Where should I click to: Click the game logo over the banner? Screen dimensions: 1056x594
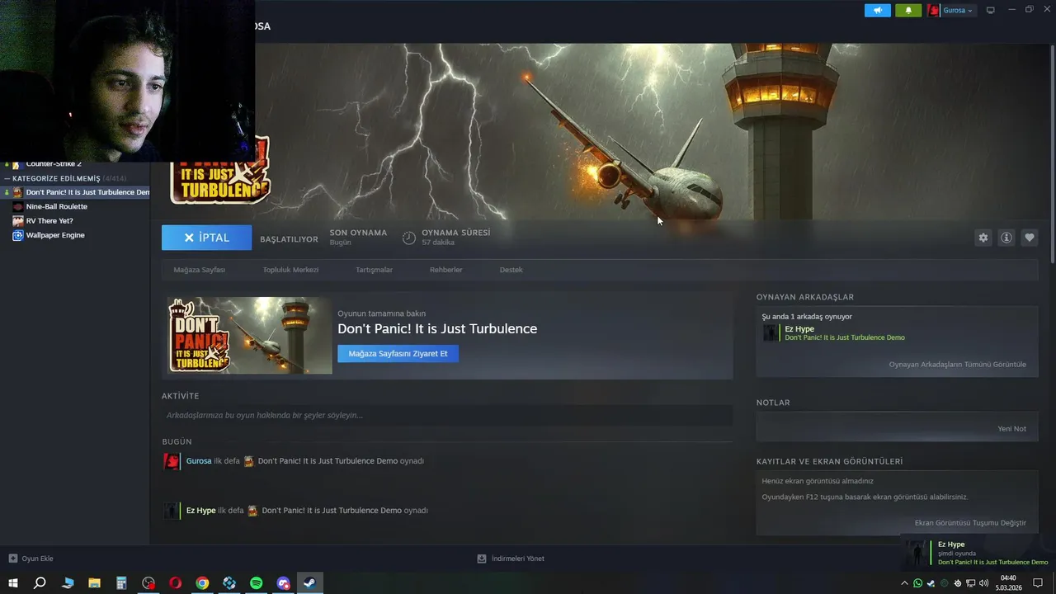[x=220, y=172]
